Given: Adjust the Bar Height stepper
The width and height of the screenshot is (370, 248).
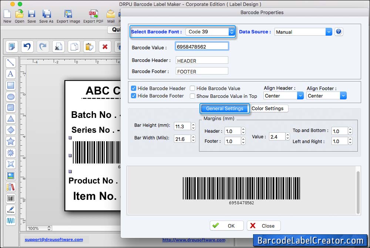Looking at the screenshot, I should [x=193, y=126].
